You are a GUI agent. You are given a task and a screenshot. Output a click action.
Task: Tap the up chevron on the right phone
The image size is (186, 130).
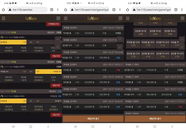182,40
